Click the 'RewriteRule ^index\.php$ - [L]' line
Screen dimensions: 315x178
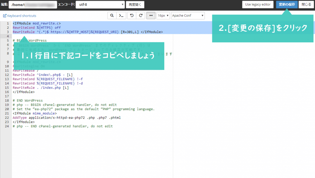(x=42, y=75)
